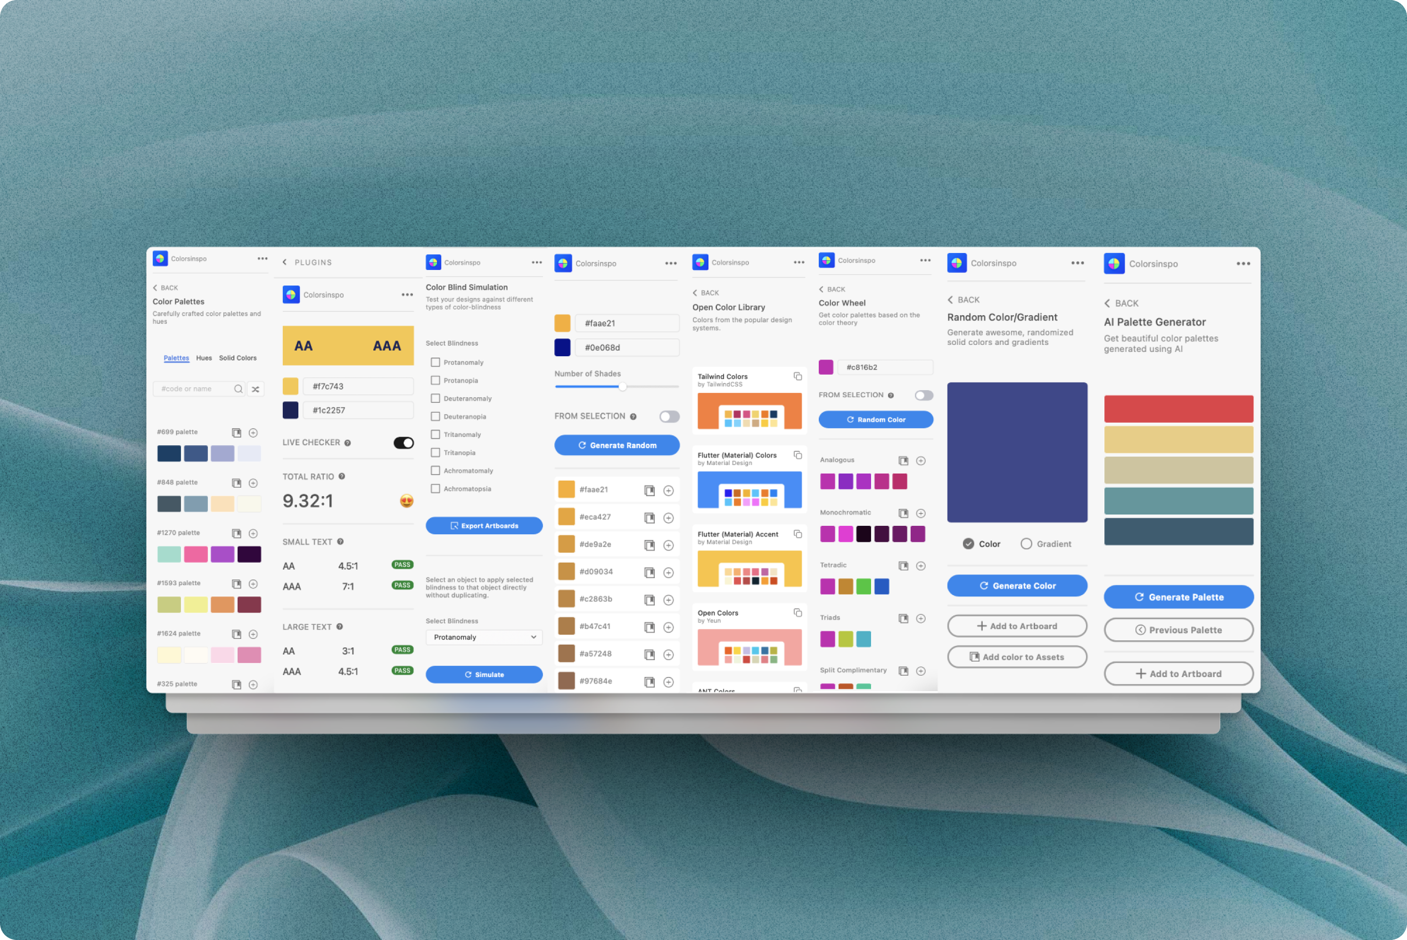Image resolution: width=1407 pixels, height=940 pixels.
Task: Copy the Monochromatic color set
Action: click(x=904, y=513)
